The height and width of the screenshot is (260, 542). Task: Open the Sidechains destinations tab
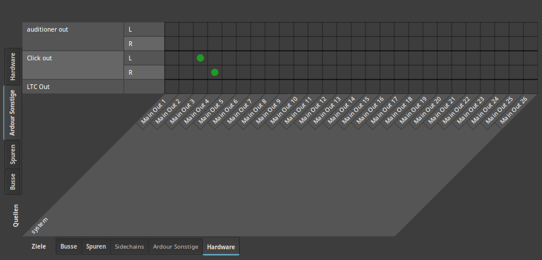[129, 246]
